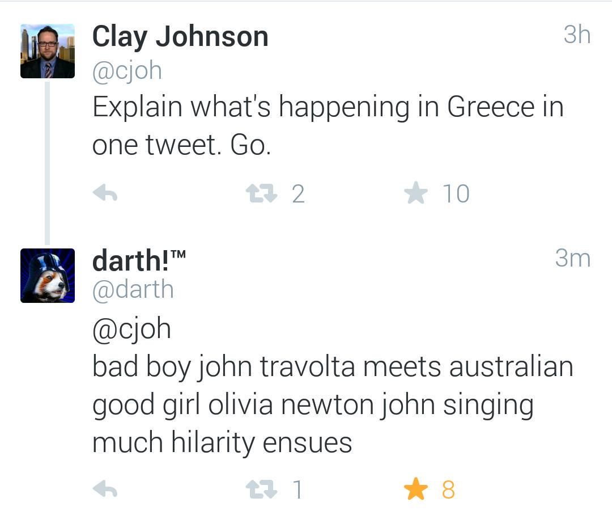The height and width of the screenshot is (519, 612).
Task: Click the 3h timestamp on Clay's tweet
Action: 577,35
